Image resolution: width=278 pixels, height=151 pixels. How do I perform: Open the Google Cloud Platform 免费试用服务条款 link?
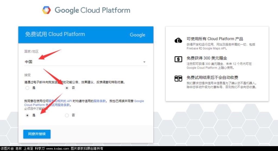pos(84,103)
